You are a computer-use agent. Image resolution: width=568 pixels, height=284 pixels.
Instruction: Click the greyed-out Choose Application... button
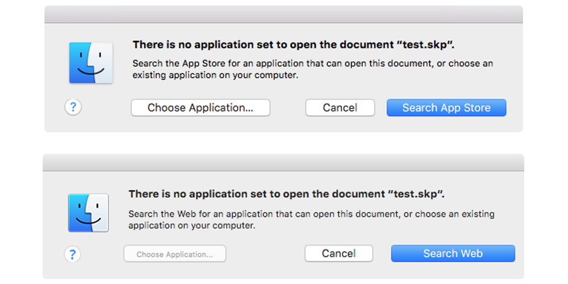coord(175,254)
